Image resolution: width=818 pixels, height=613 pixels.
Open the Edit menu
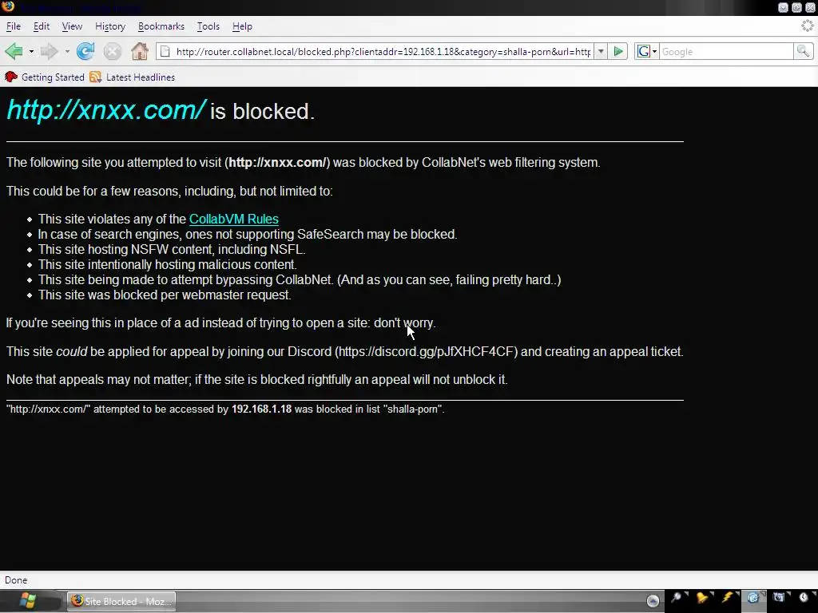(x=42, y=26)
